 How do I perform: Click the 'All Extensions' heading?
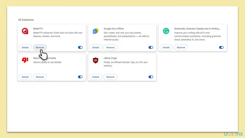tap(26, 20)
